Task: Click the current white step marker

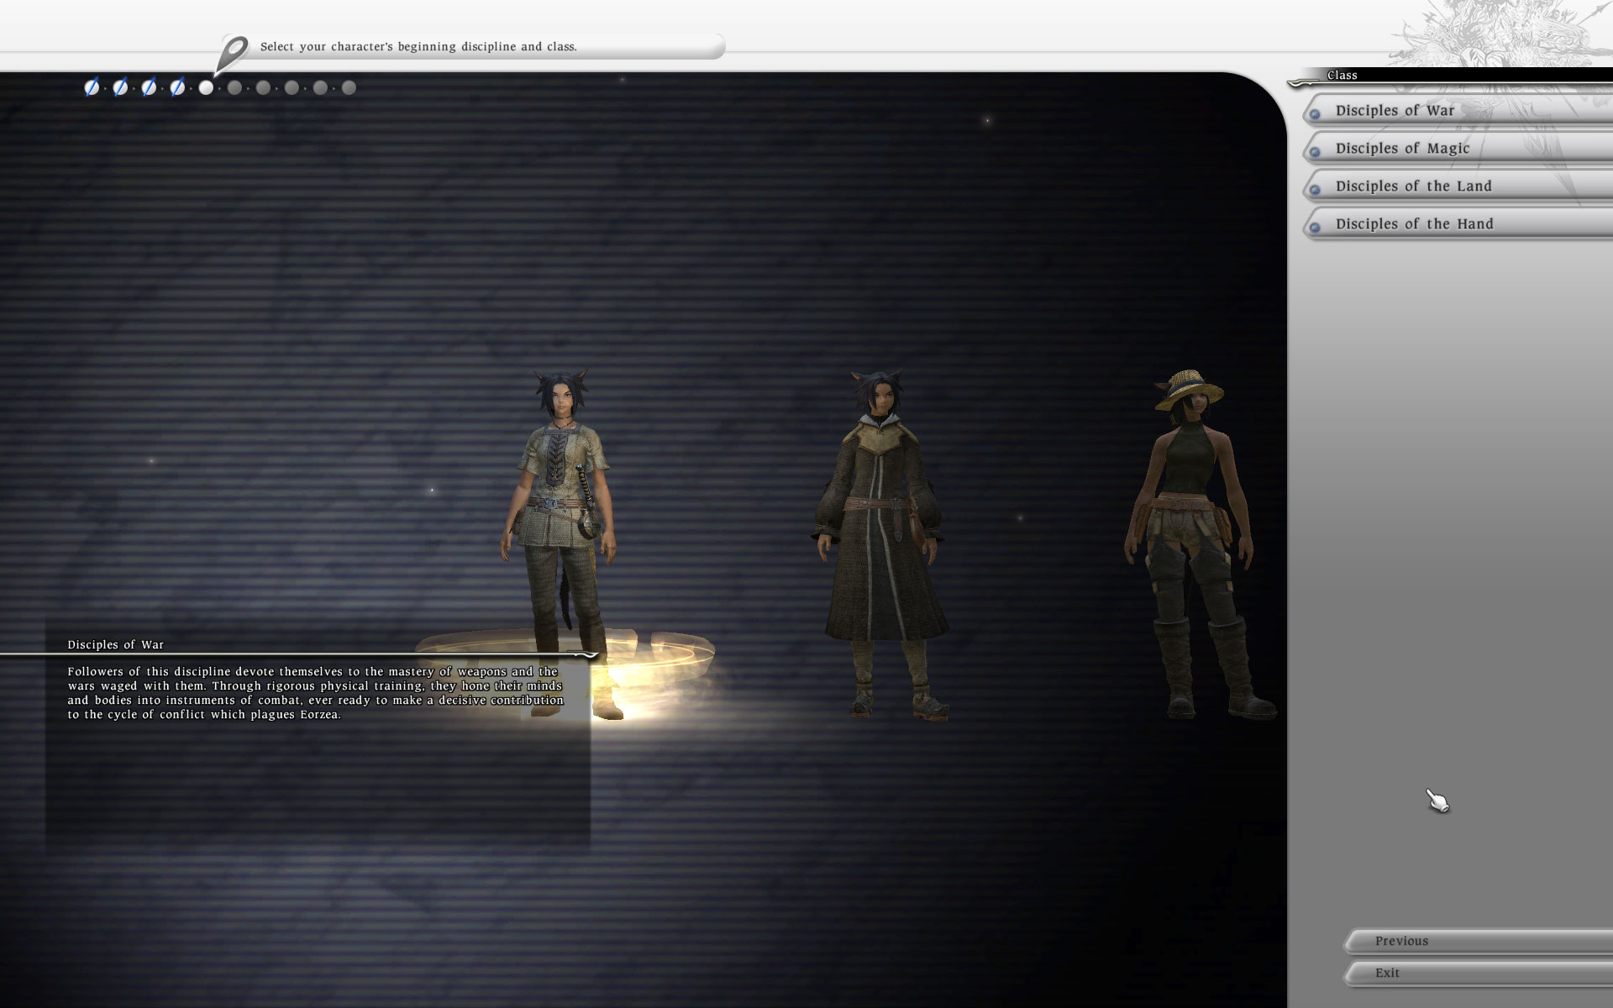Action: 206,87
